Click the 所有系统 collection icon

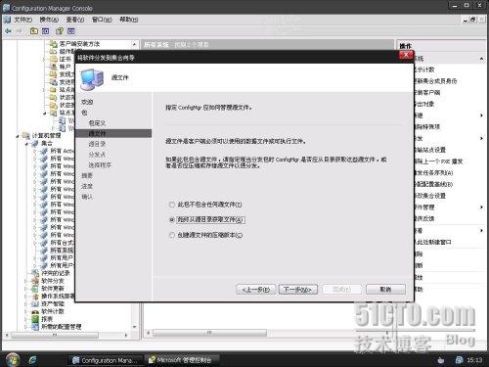tap(43, 251)
